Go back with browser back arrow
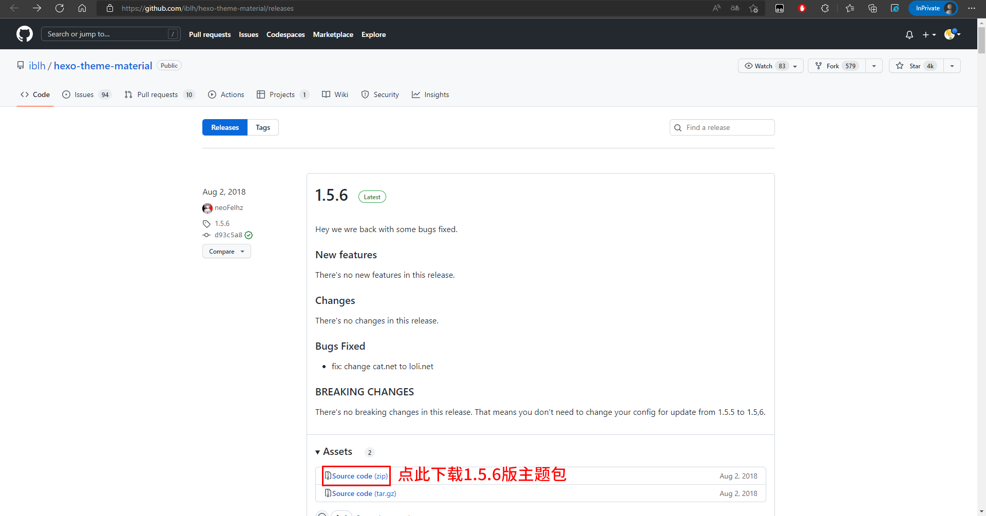 [14, 8]
